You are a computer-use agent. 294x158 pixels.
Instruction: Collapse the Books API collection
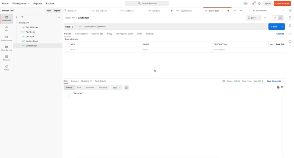click(x=17, y=23)
